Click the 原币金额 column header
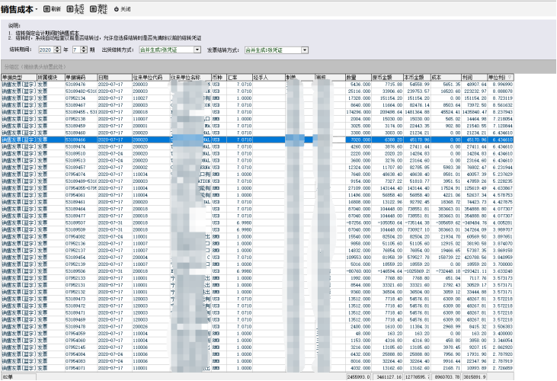Viewport: 557px width, 381px height. tap(385, 77)
